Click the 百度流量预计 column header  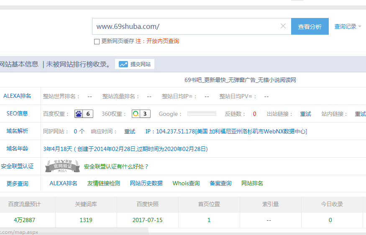(25, 204)
